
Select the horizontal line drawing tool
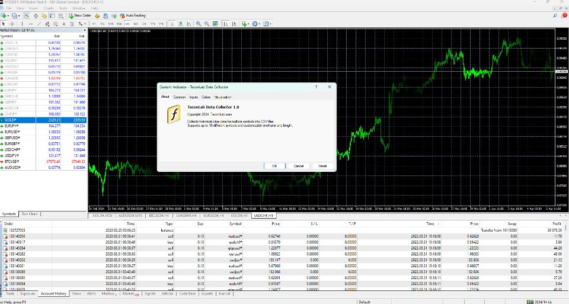30,24
